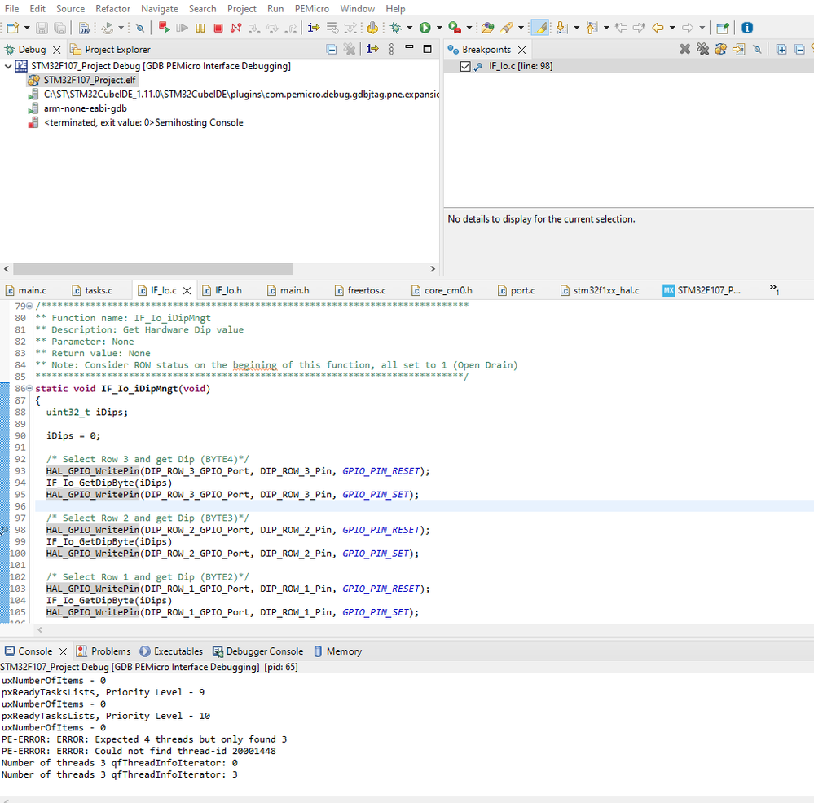Show hidden editor tabs overflow list
814x803 pixels.
tap(774, 289)
